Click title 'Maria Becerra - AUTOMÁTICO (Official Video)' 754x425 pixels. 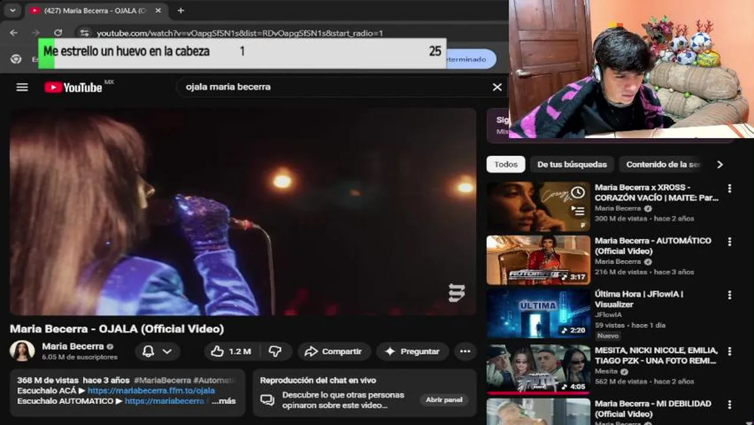[653, 246]
